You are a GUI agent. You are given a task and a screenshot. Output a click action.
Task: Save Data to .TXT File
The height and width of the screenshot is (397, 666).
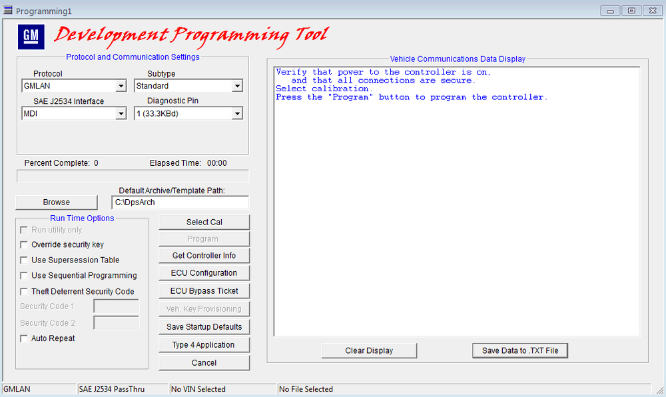pyautogui.click(x=520, y=350)
